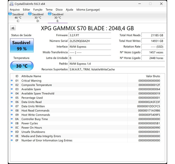
Task: Click status dot beside Unsafe Shutdowns
Action: [12, 132]
